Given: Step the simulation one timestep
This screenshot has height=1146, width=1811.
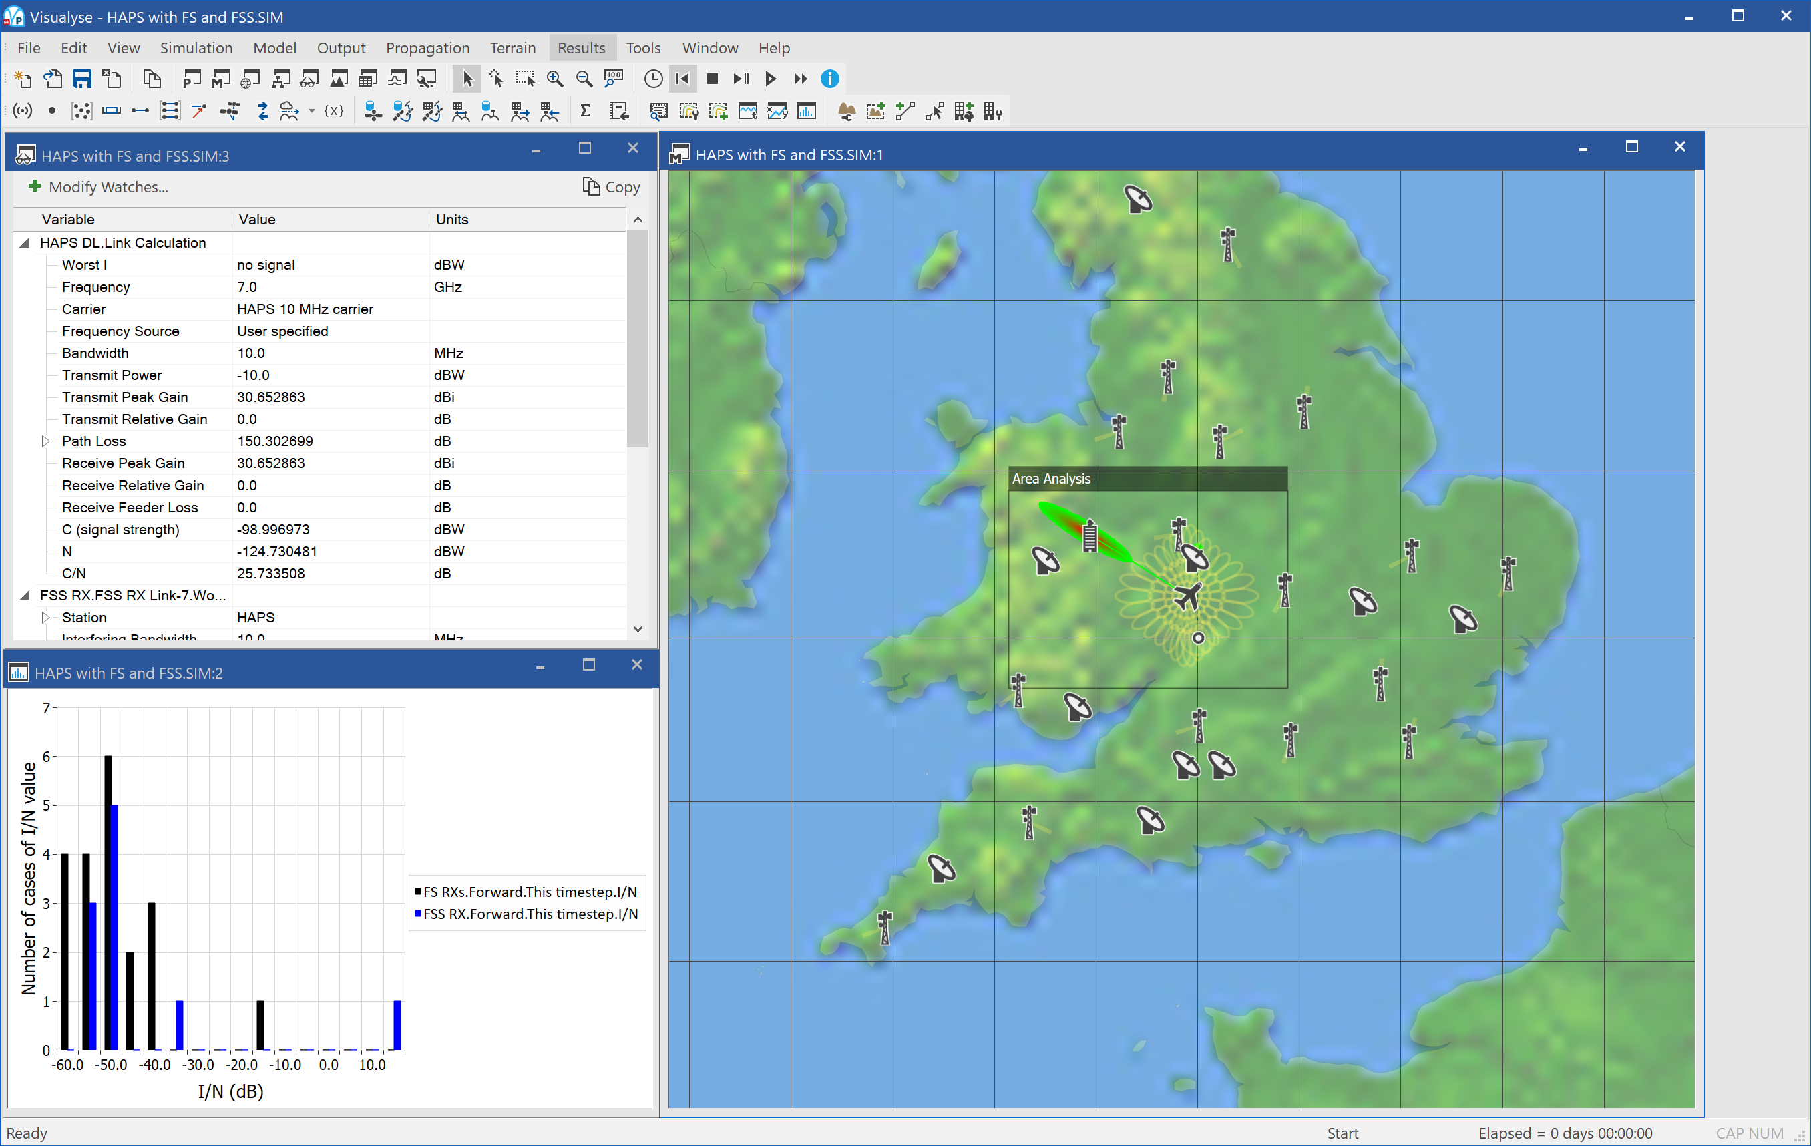Looking at the screenshot, I should (741, 79).
